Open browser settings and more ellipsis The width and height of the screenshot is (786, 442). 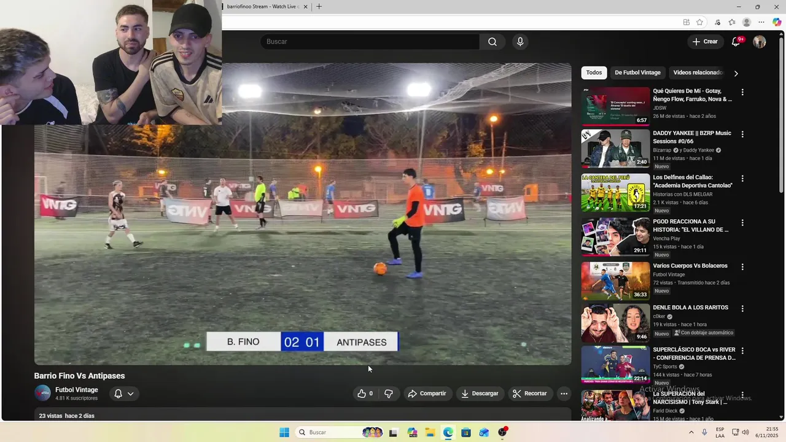(x=761, y=22)
